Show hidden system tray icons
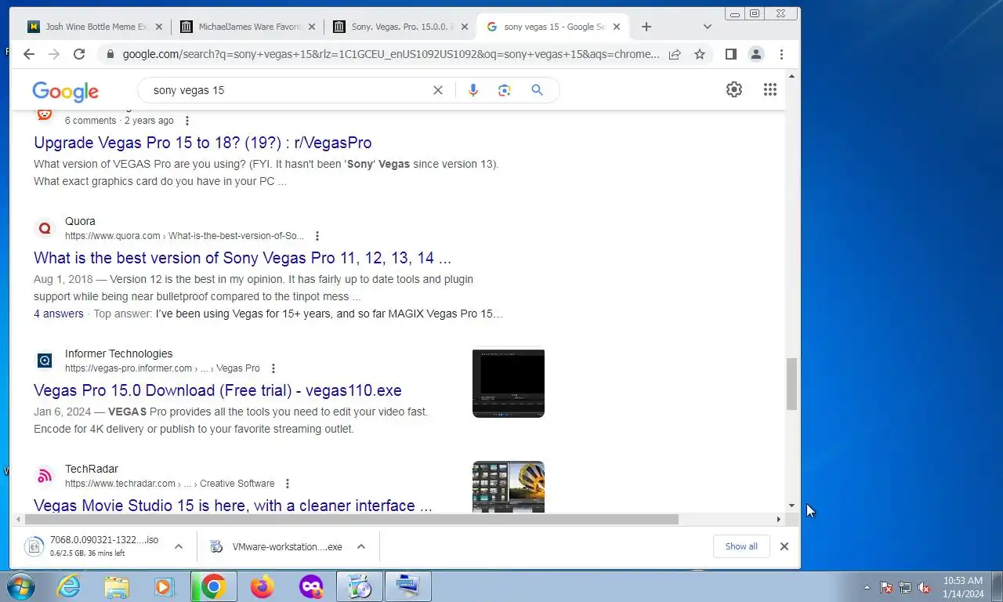Screen dimensions: 1003x602 tap(867, 587)
